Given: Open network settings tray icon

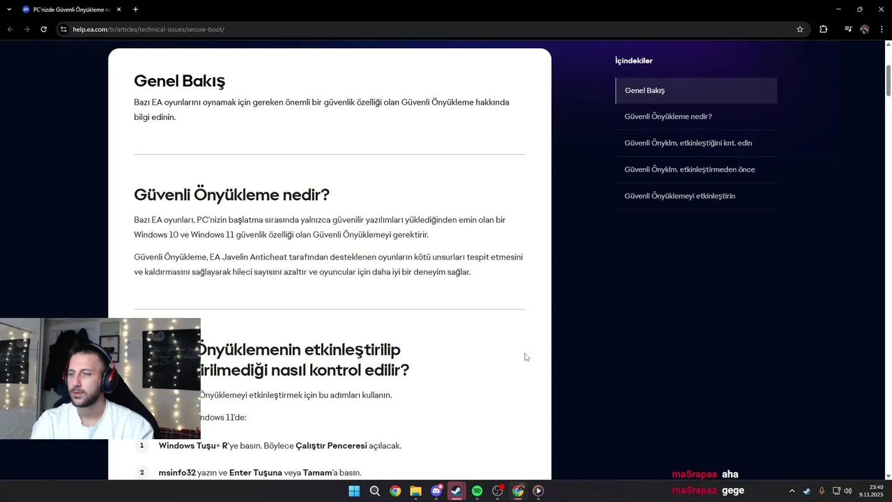Looking at the screenshot, I should click(836, 491).
